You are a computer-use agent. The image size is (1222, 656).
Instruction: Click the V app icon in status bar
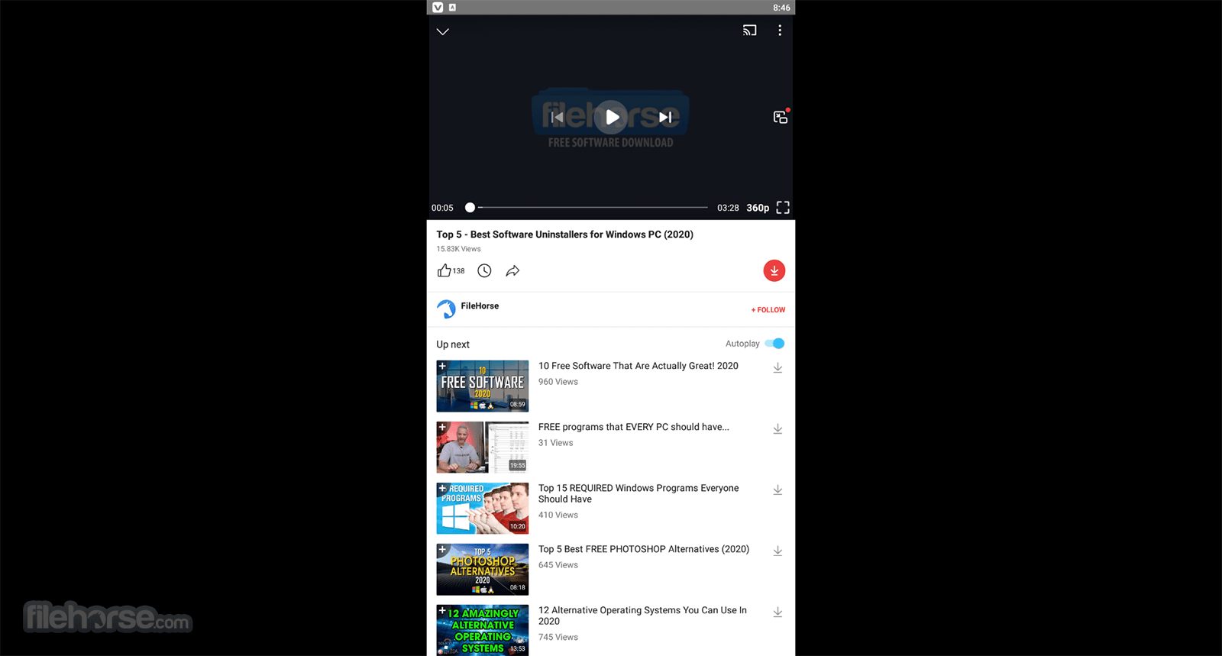(438, 8)
